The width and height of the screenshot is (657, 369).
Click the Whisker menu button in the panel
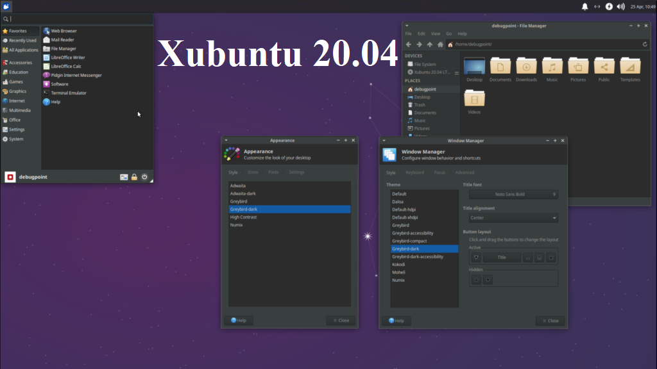[x=6, y=6]
